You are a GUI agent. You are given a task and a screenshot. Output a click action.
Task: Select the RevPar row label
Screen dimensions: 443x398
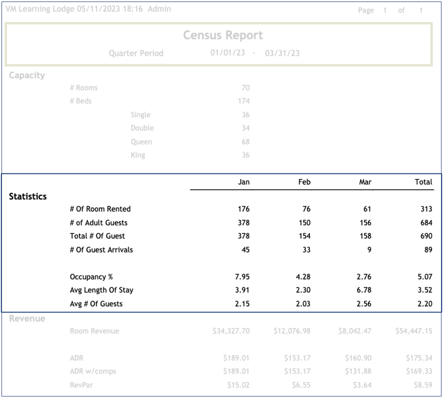coord(82,385)
